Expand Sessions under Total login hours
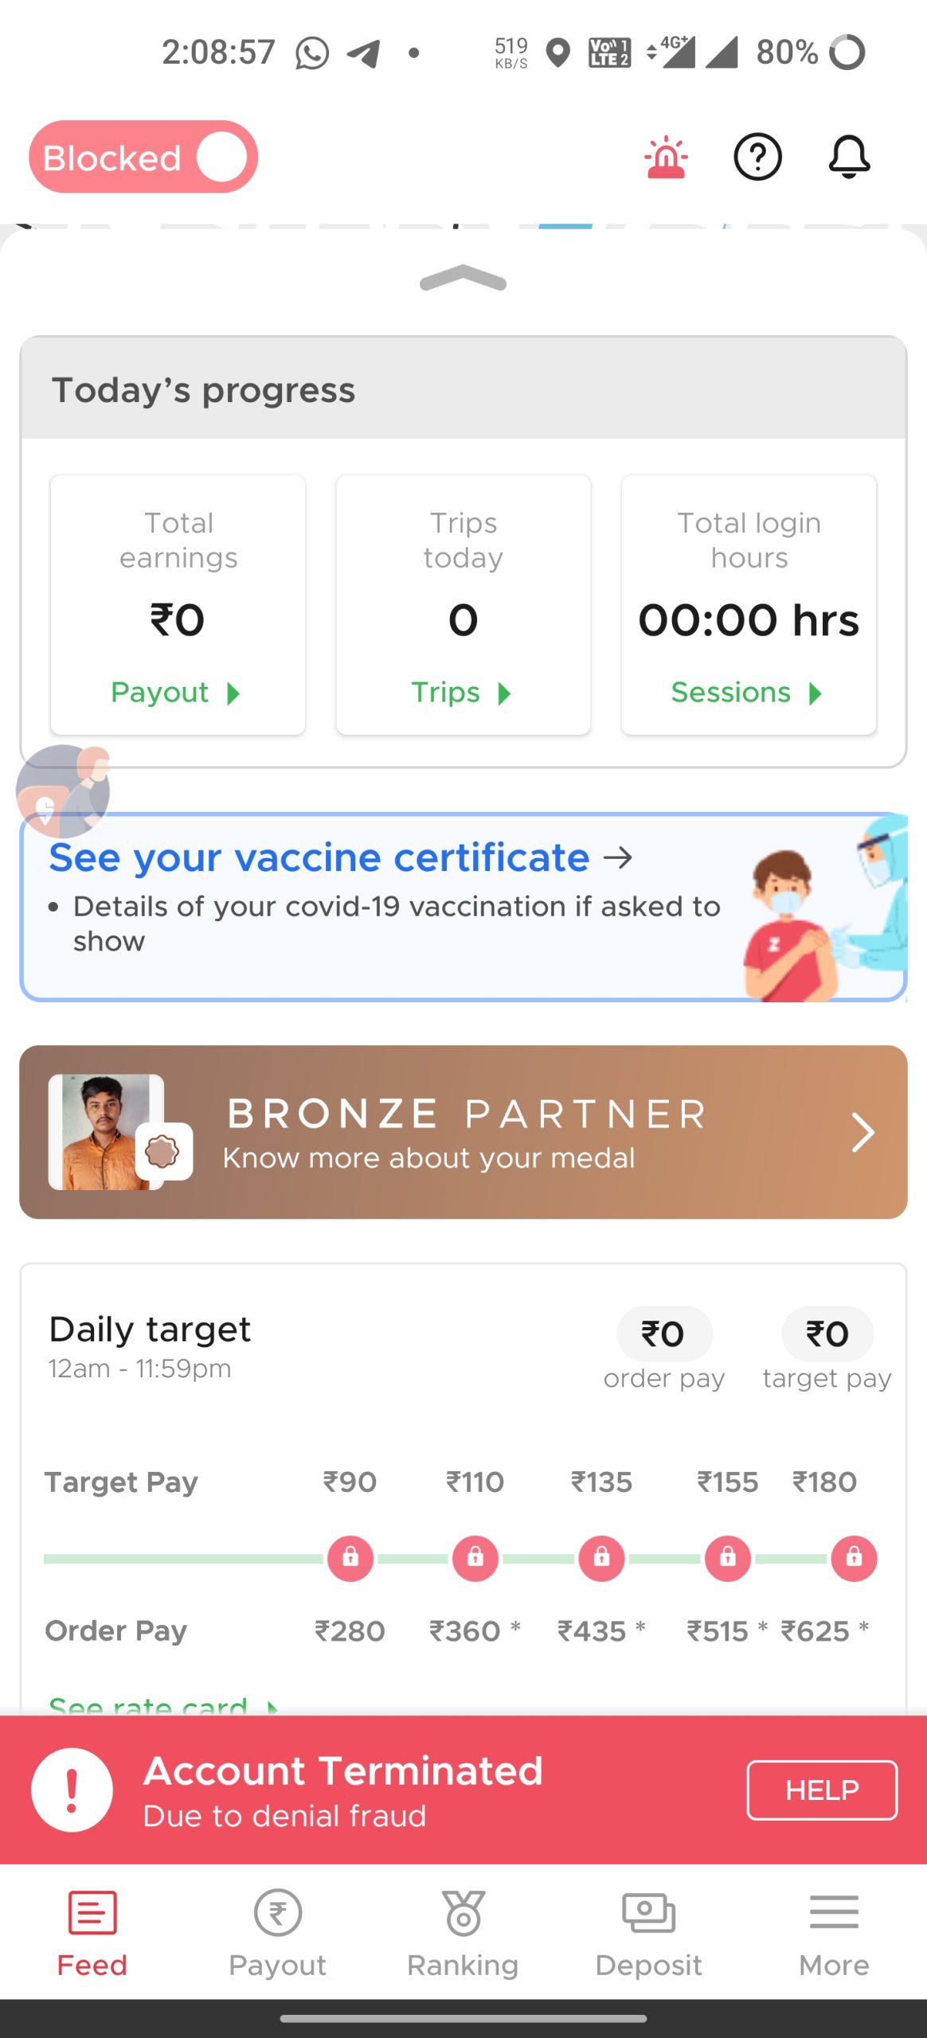927x2038 pixels. tap(746, 693)
